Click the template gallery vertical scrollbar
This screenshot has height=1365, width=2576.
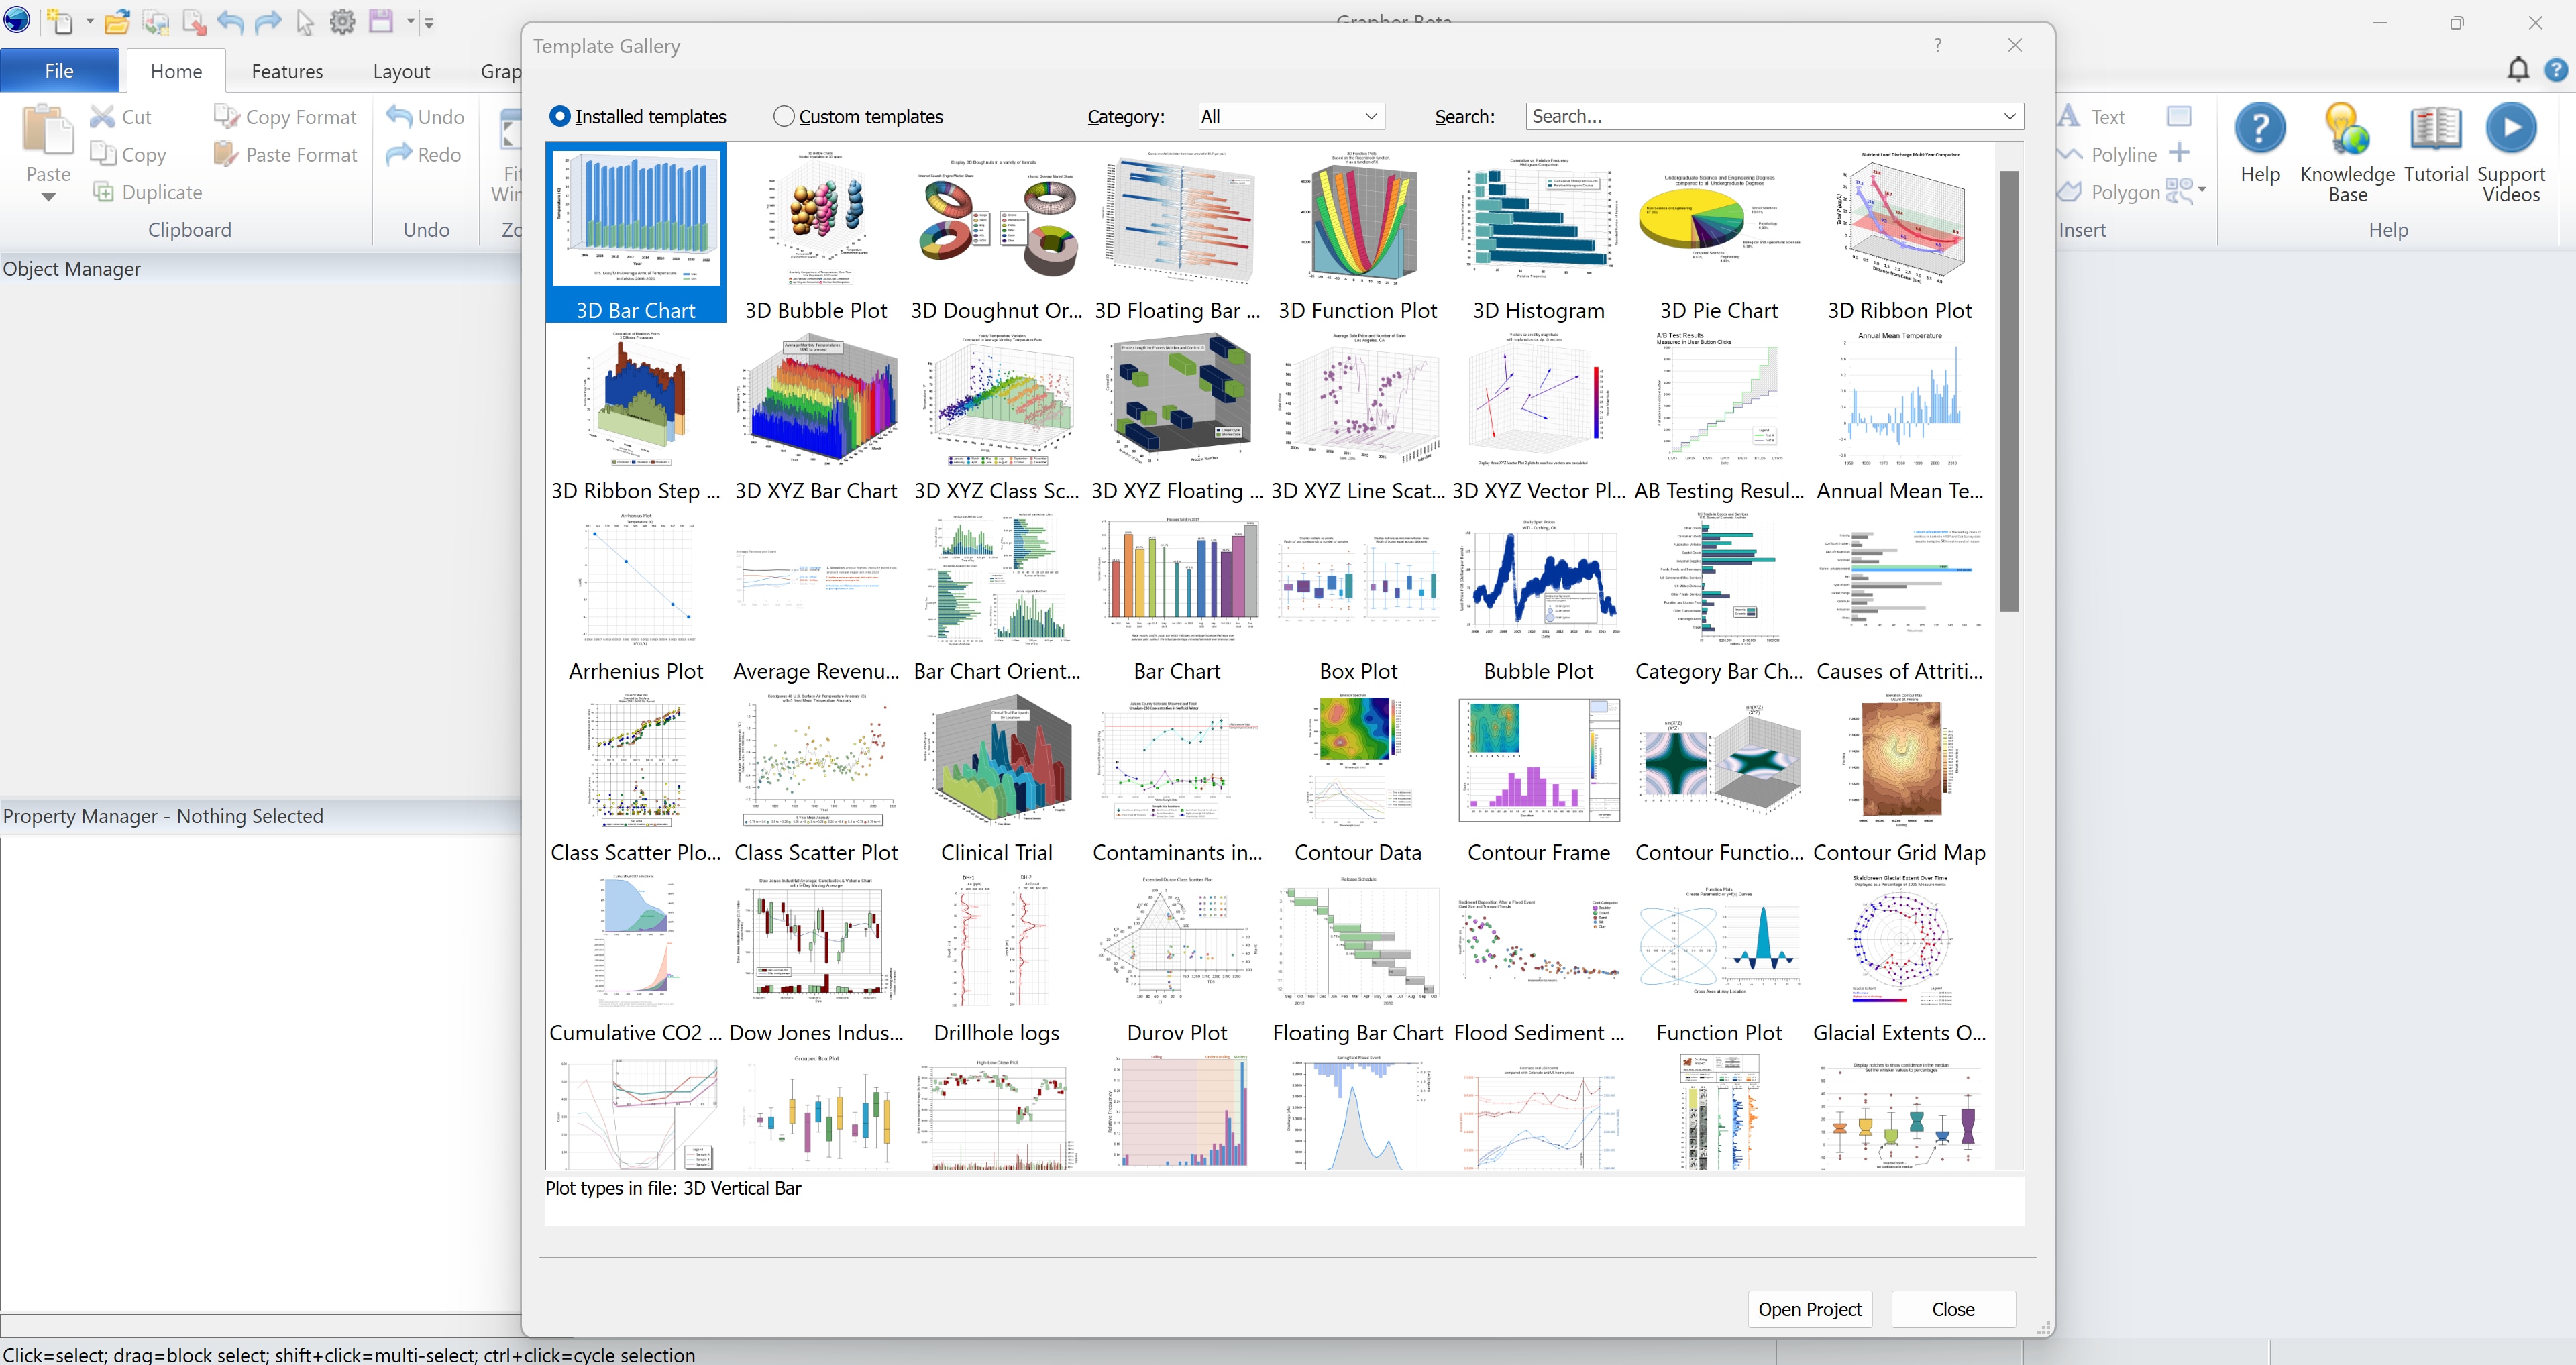(x=2008, y=390)
